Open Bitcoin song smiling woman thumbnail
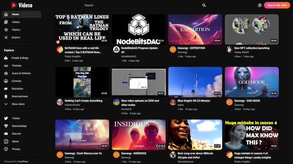 (x=195, y=135)
